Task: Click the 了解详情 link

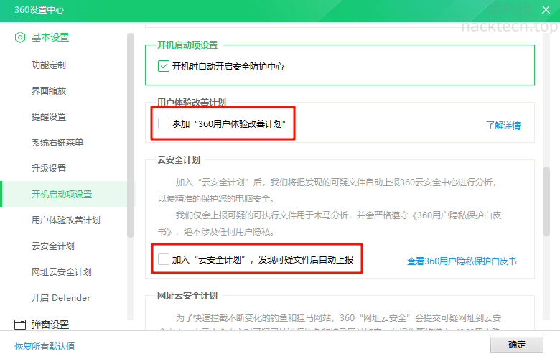Action: click(x=503, y=126)
